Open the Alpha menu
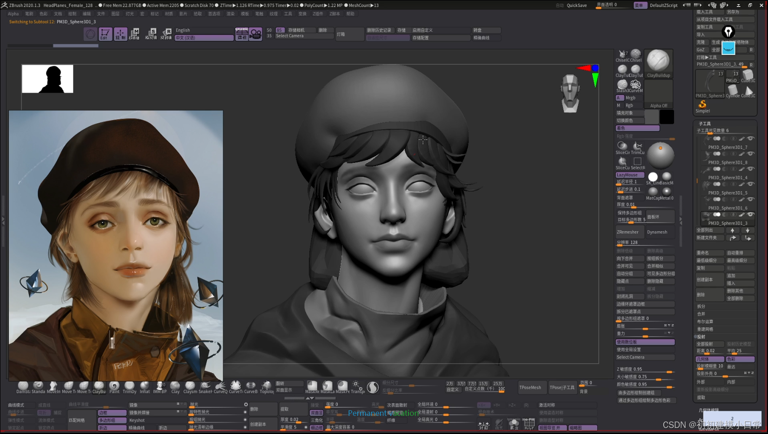This screenshot has height=434, width=768. [x=13, y=14]
